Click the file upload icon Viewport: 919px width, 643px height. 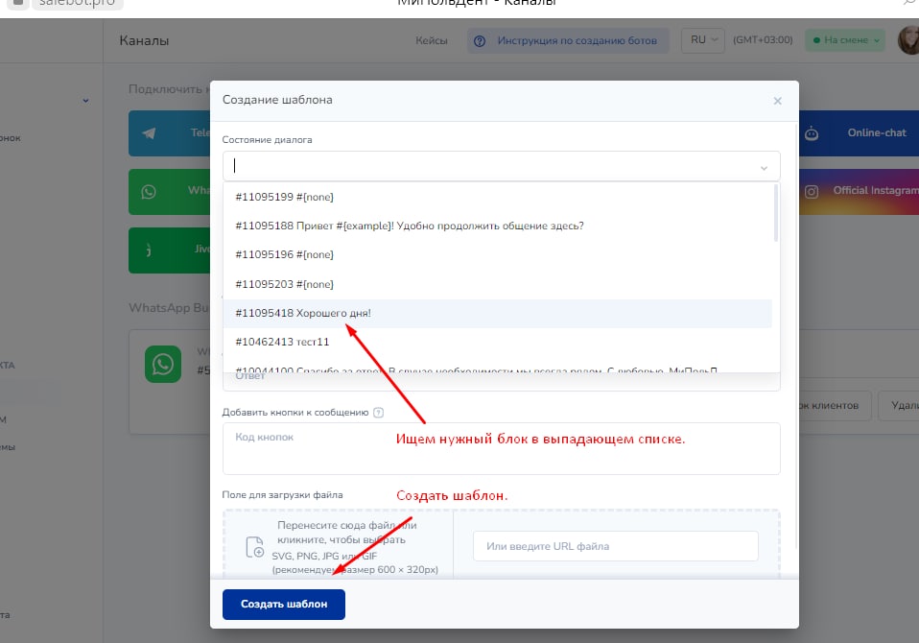click(254, 547)
